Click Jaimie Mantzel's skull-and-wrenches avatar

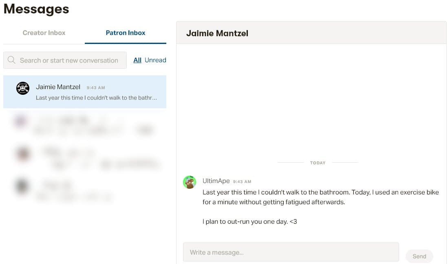[22, 88]
